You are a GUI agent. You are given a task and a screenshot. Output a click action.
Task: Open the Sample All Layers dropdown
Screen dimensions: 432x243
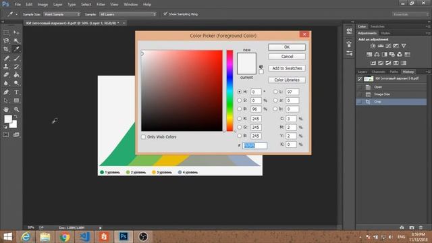(128, 14)
